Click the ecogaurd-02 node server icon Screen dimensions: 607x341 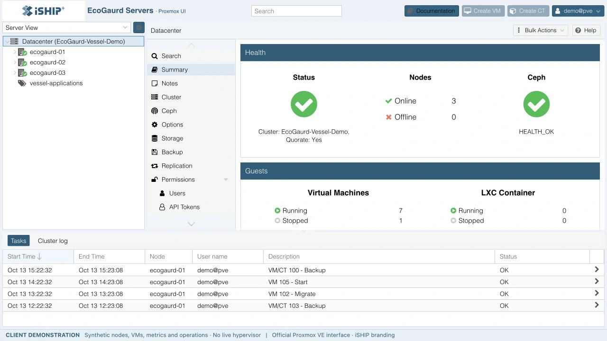point(22,63)
